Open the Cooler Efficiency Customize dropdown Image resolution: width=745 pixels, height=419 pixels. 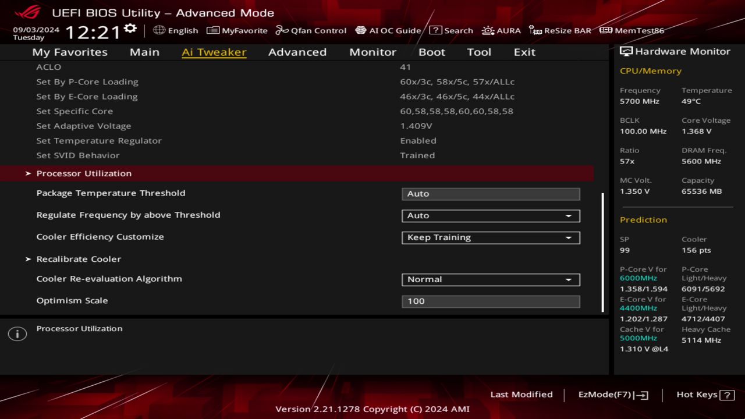[x=491, y=237]
